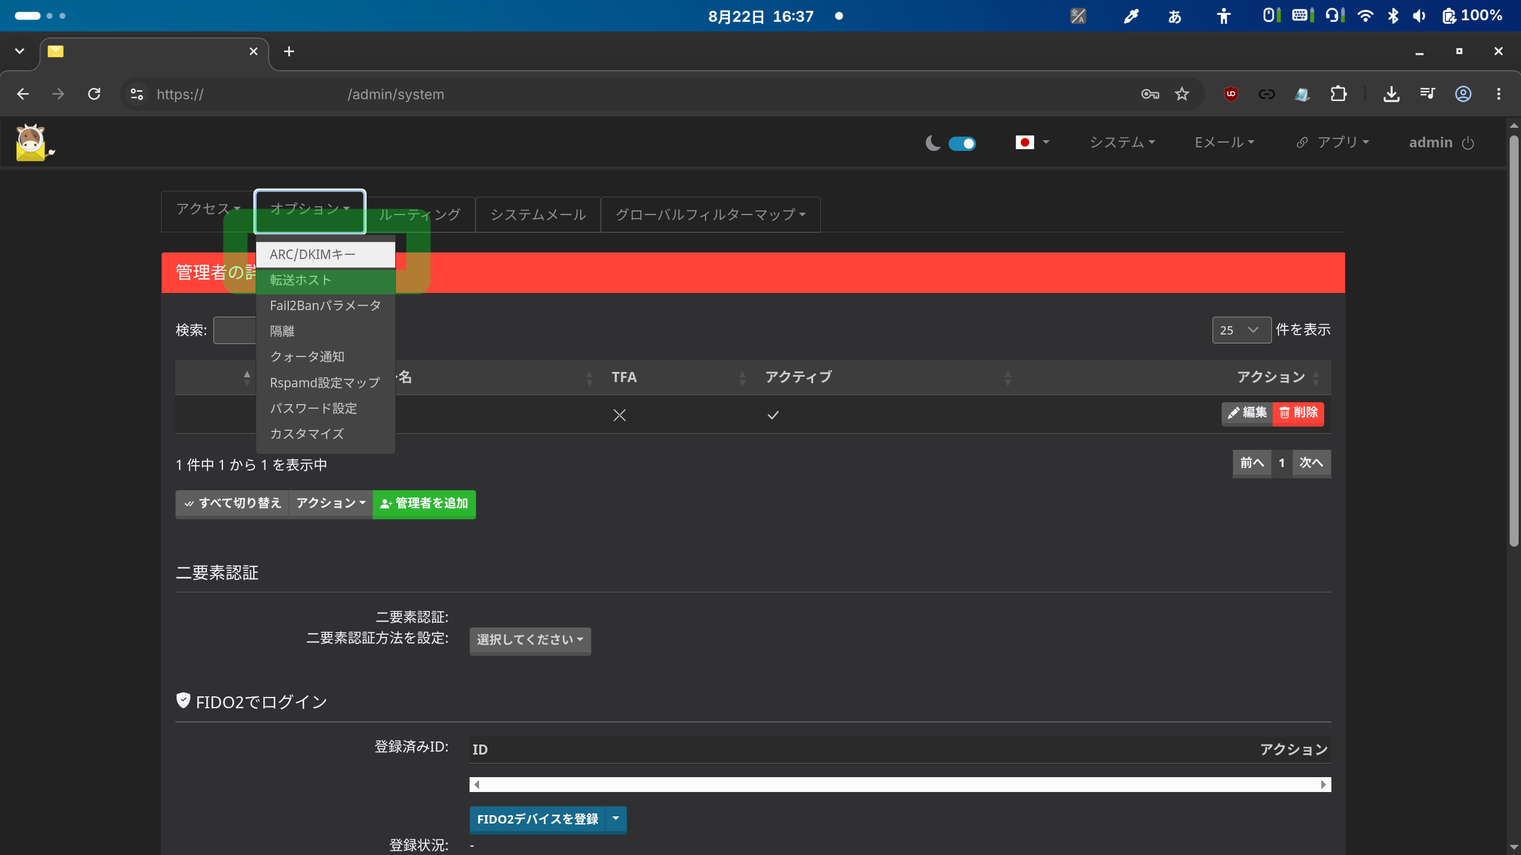1521x855 pixels.
Task: Click 管理者を追加 add admin button
Action: click(x=424, y=504)
